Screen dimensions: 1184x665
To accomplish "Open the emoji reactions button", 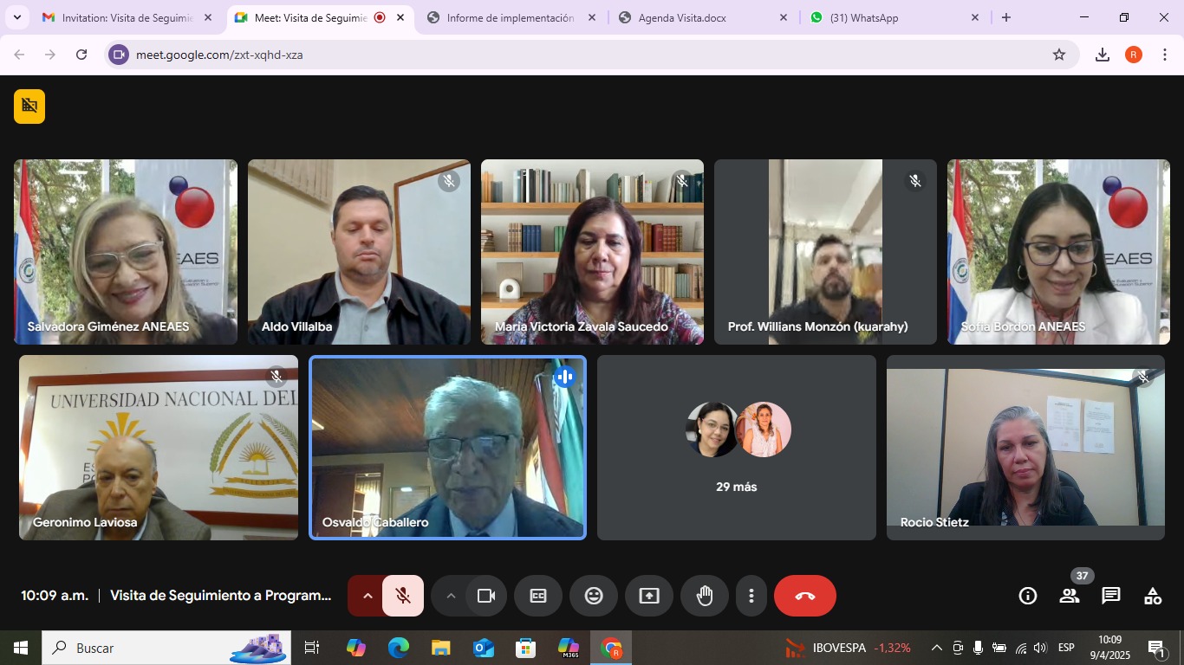I will coord(594,596).
